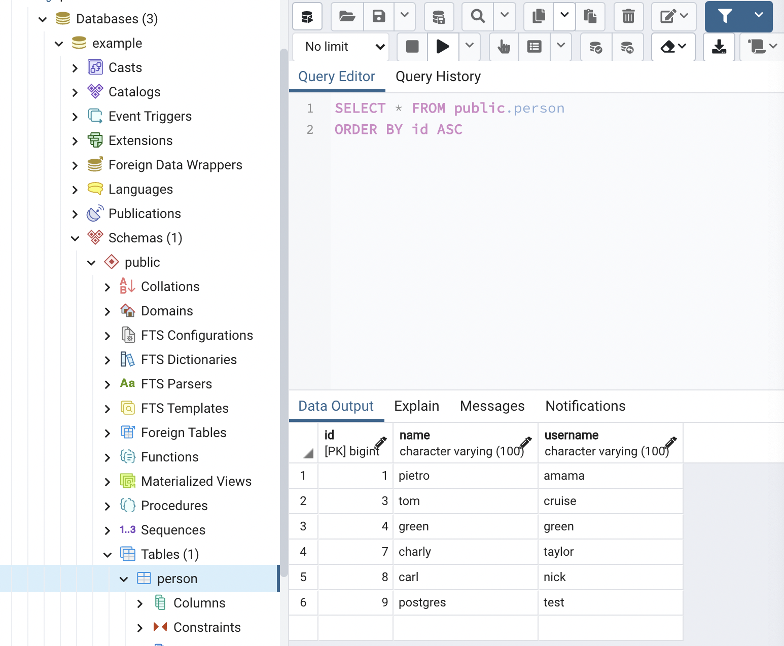The height and width of the screenshot is (646, 784).
Task: Collapse the public schema node
Action: [91, 262]
